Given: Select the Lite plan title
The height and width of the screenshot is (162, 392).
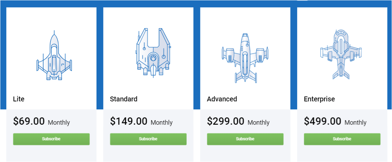Looking at the screenshot, I should (19, 99).
